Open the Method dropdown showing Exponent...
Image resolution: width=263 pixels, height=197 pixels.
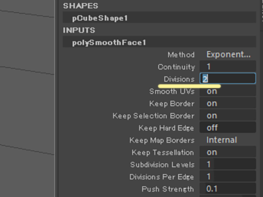(x=228, y=55)
